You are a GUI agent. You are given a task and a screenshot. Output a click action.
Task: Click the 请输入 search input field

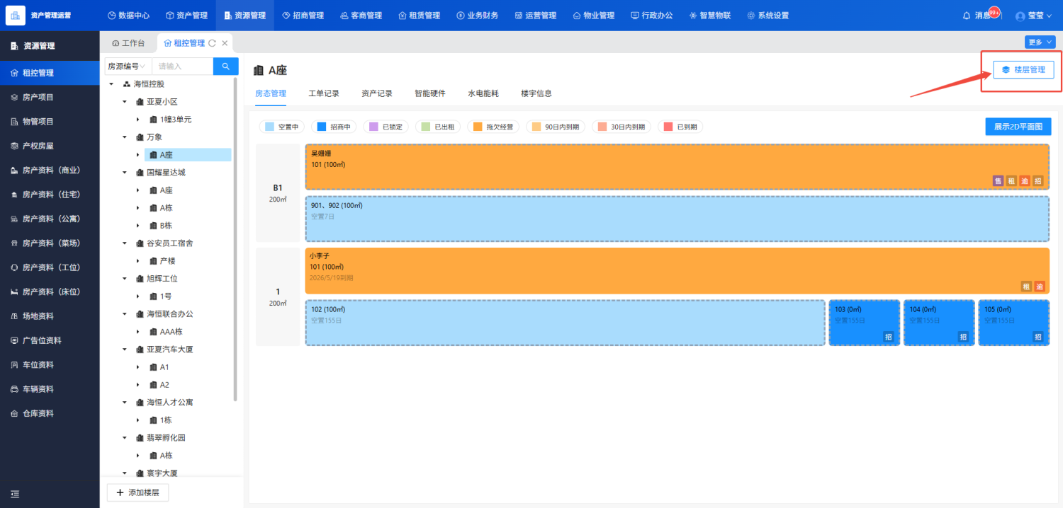point(182,67)
